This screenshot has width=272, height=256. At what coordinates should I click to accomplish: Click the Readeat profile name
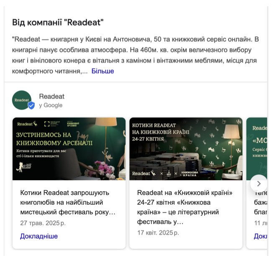(52, 96)
